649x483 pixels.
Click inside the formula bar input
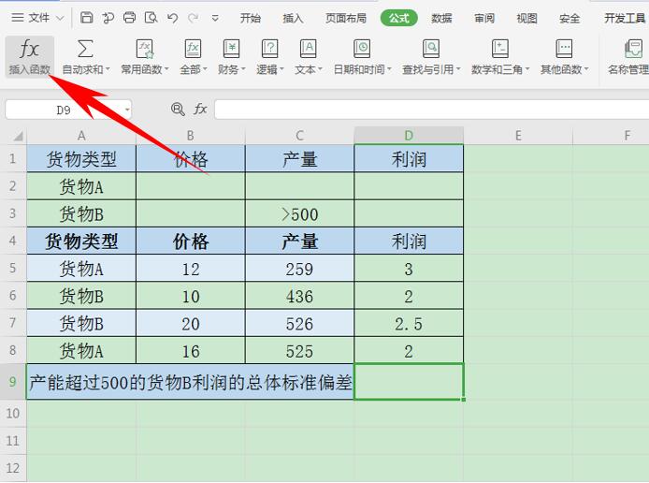point(432,110)
